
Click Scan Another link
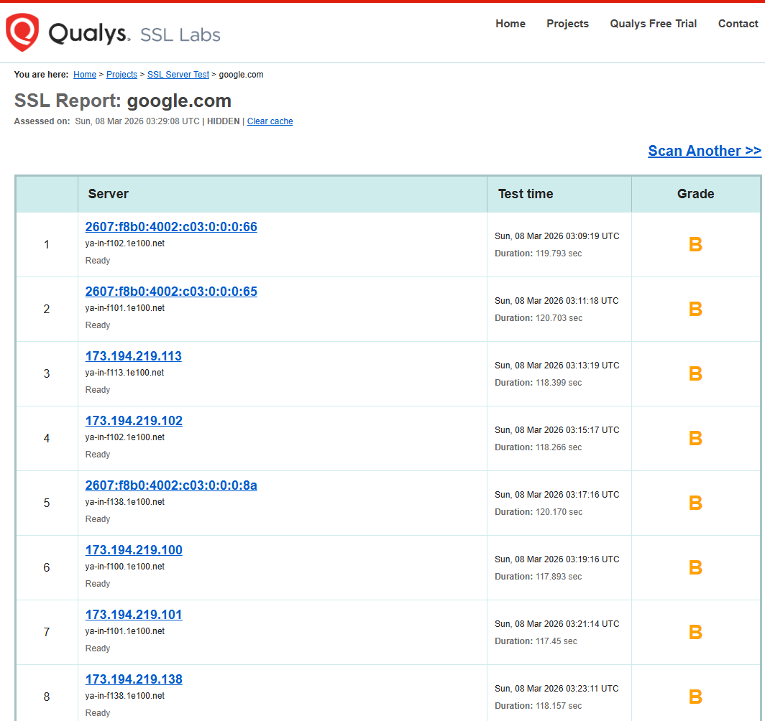coord(704,151)
